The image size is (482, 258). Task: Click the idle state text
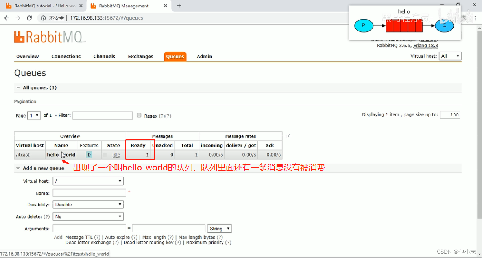pos(116,155)
